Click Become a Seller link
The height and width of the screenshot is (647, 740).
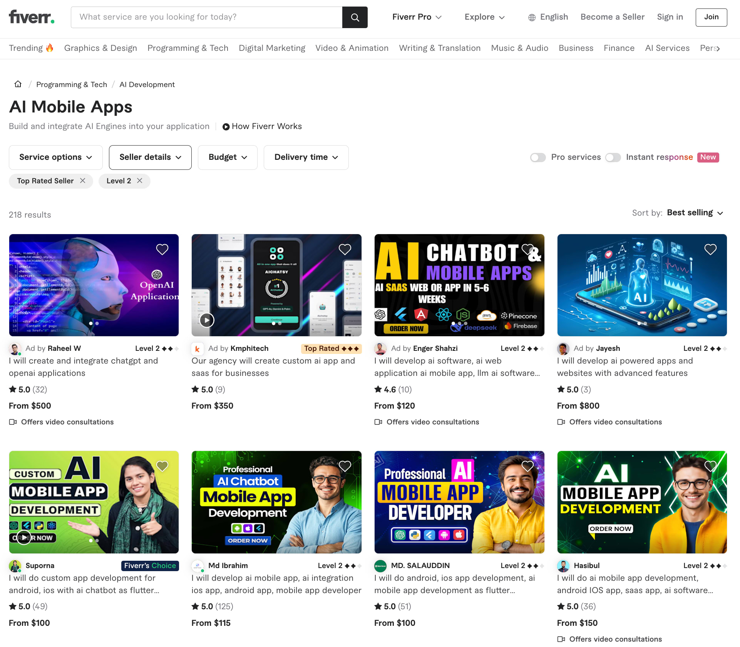pos(612,17)
